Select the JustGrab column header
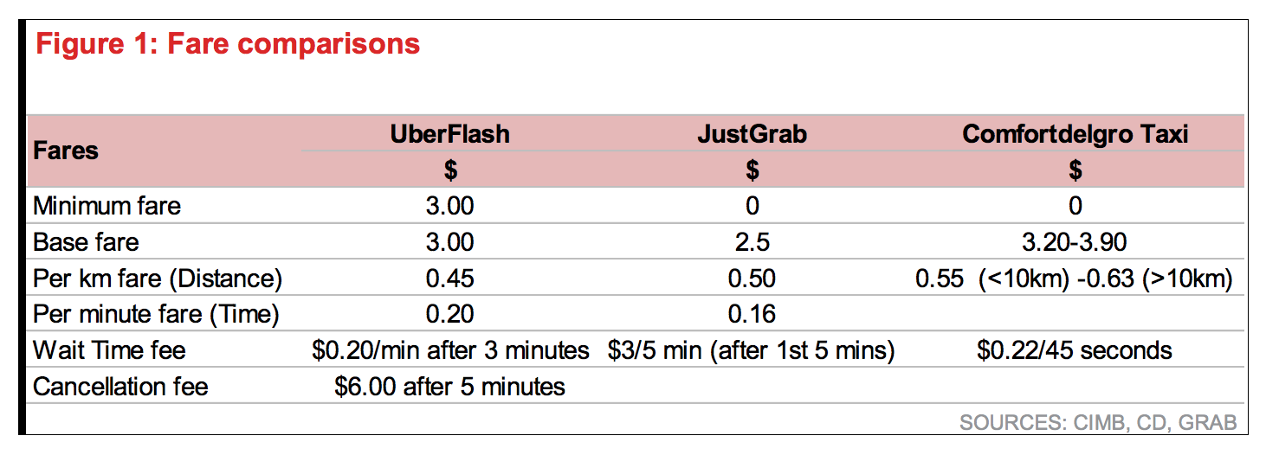This screenshot has height=455, width=1266. tap(752, 134)
